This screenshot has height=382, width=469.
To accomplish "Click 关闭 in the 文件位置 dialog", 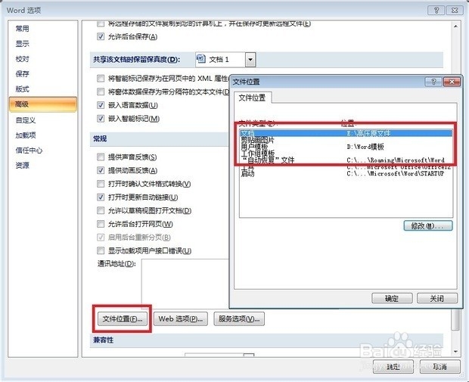I will point(437,298).
